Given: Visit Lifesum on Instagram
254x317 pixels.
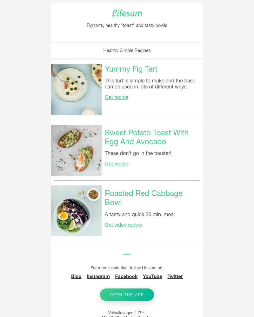Looking at the screenshot, I should click(98, 276).
